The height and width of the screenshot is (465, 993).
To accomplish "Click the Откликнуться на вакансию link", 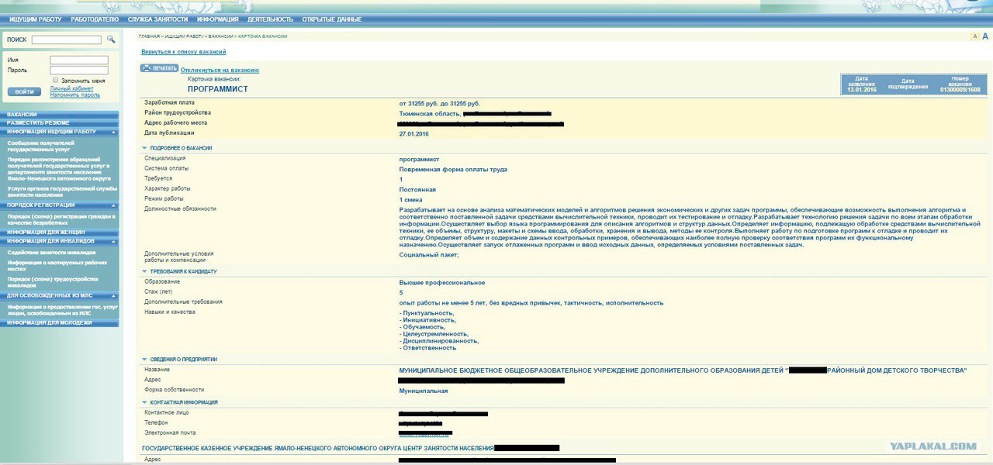I will pyautogui.click(x=214, y=71).
